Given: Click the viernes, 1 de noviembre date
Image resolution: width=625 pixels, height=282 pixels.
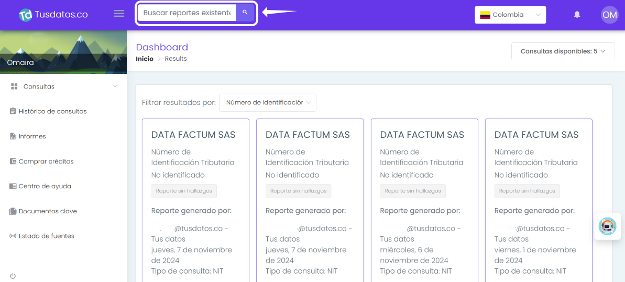Looking at the screenshot, I should click(535, 255).
